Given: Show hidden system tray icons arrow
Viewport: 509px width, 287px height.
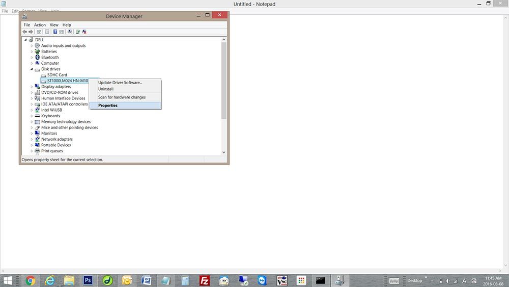Looking at the screenshot, I should click(432, 281).
